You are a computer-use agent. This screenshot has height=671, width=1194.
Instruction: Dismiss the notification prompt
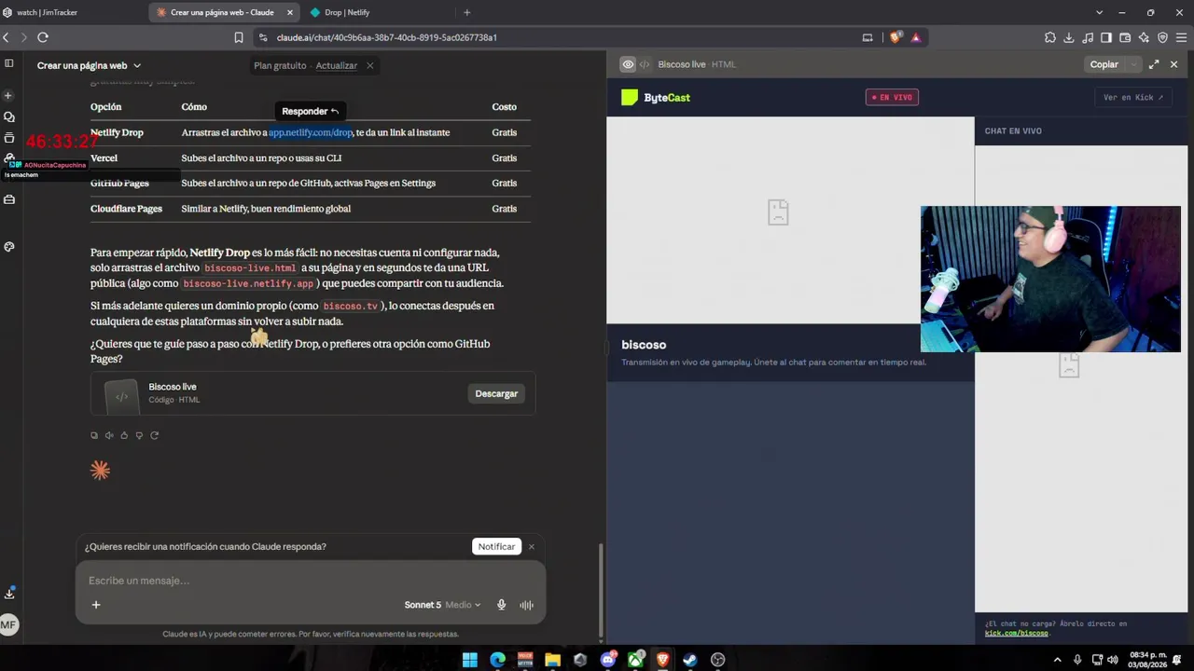pyautogui.click(x=532, y=547)
